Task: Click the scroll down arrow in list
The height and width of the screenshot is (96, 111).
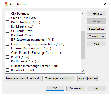Action: click(x=83, y=71)
